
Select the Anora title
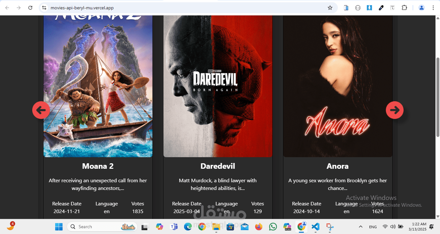(338, 166)
